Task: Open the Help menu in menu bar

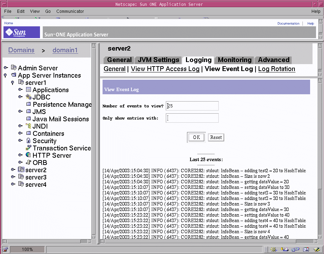Action: [316, 11]
